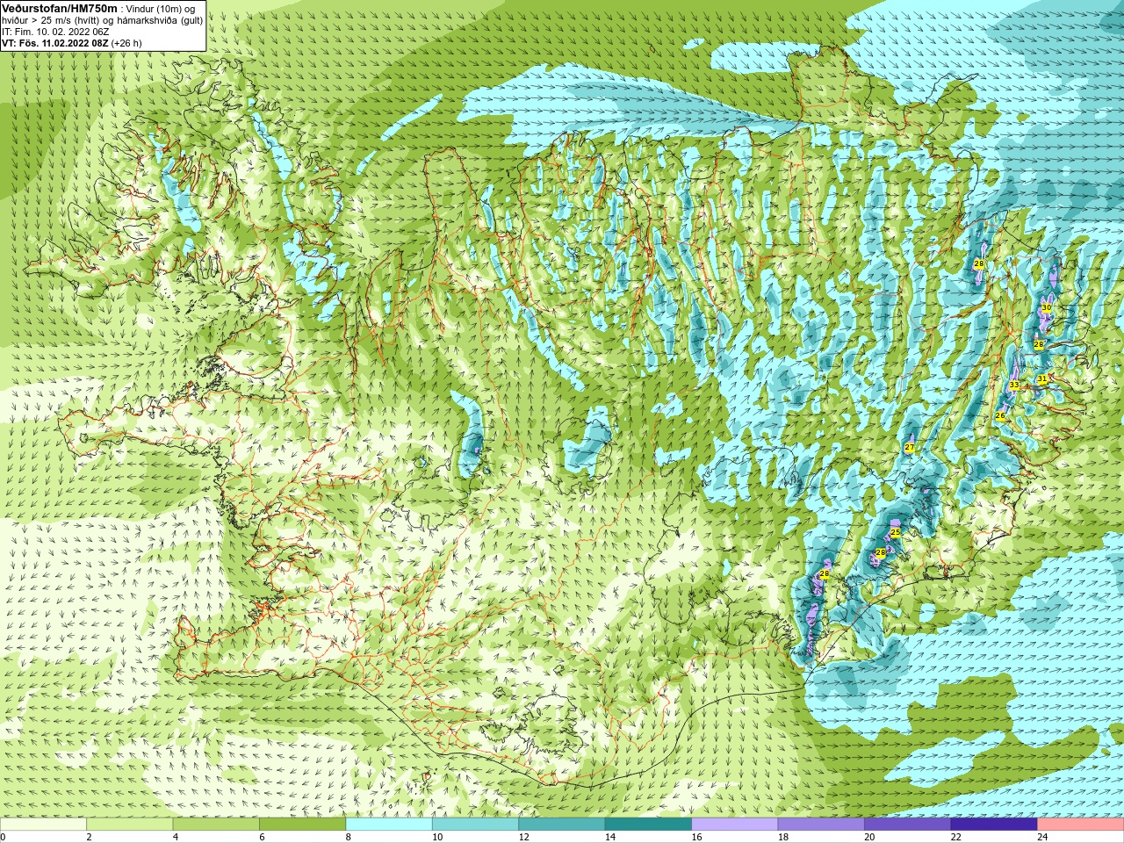The width and height of the screenshot is (1124, 843).
Task: Click the yellow max gust label 31
Action: click(x=1042, y=379)
